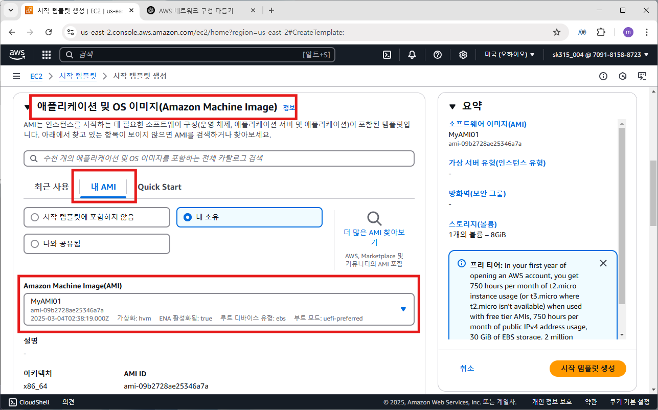View site information icon in address bar

coord(71,32)
